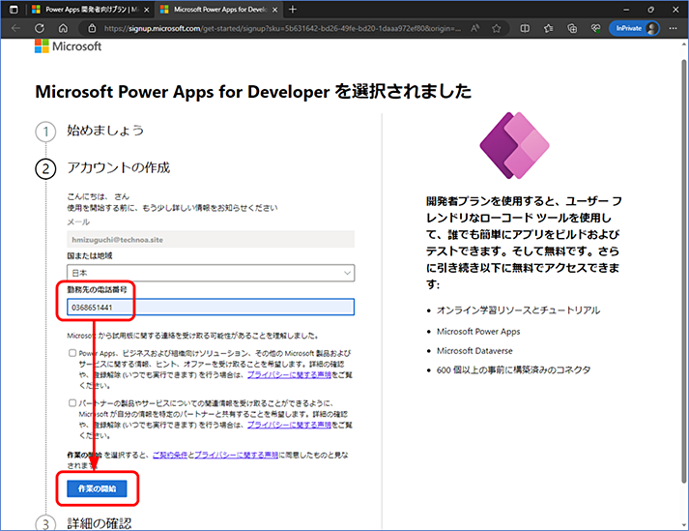Screen dimensions: 689x531
Task: Select step 1 始めましょう heading
Action: point(105,131)
